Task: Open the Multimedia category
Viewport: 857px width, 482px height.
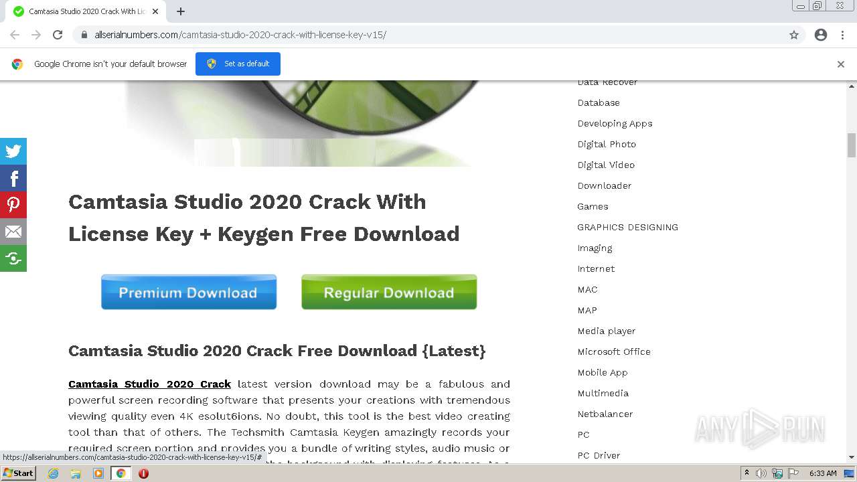Action: pos(603,393)
